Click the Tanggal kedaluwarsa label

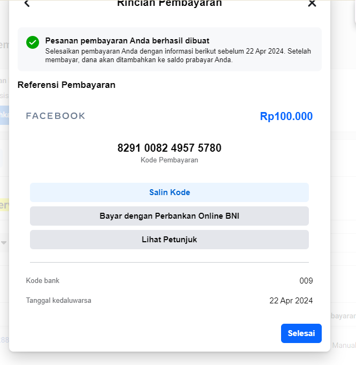click(58, 301)
